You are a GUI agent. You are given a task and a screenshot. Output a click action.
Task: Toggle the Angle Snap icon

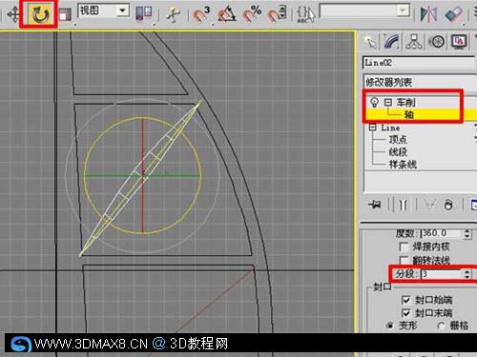[x=226, y=14]
